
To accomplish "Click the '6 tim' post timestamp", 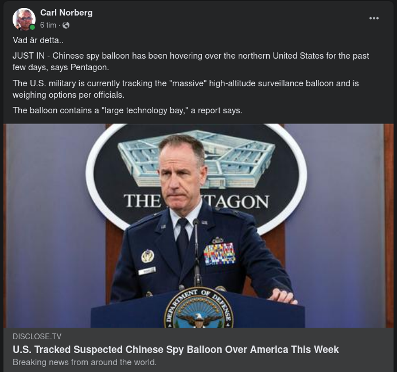I will [x=48, y=25].
